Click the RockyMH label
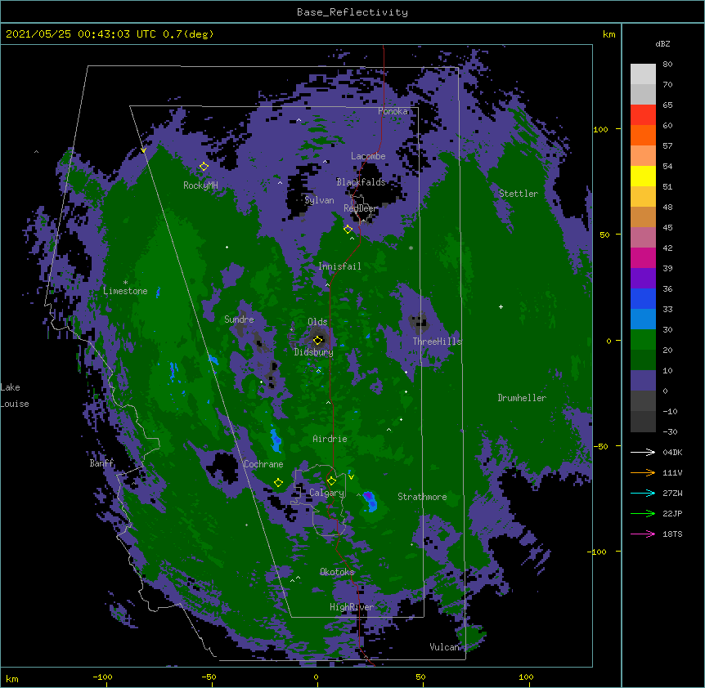The width and height of the screenshot is (705, 688). [x=200, y=185]
